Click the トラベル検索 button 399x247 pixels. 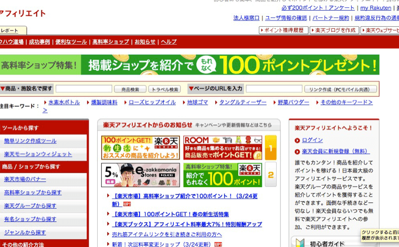165,89
